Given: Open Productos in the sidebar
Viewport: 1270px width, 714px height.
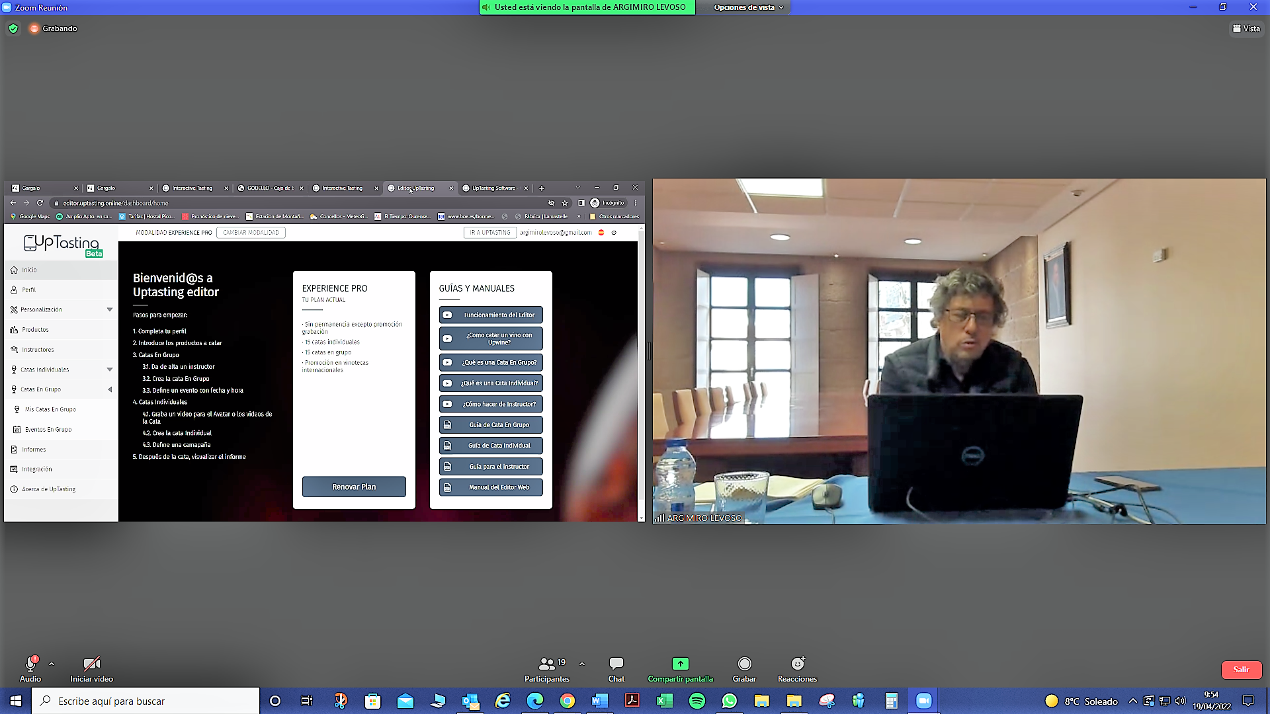Looking at the screenshot, I should coord(61,329).
